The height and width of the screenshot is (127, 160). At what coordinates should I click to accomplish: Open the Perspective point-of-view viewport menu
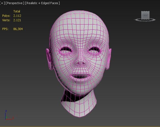(x=15, y=3)
